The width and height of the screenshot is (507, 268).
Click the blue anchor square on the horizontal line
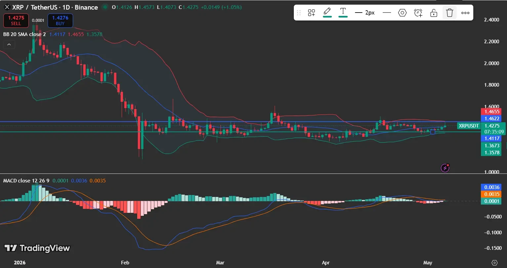point(433,132)
